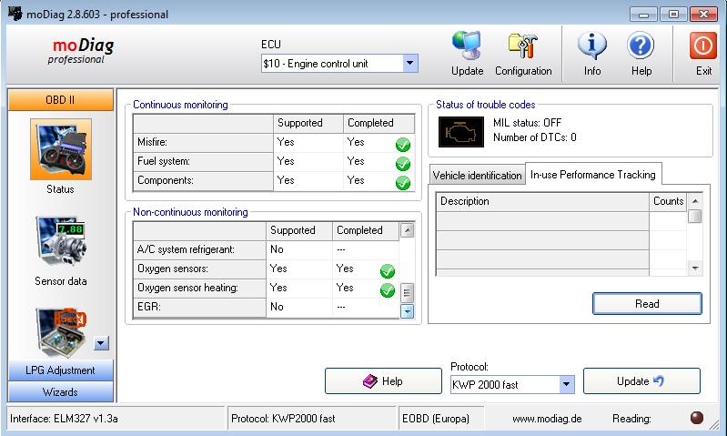Click the Info icon
The height and width of the screenshot is (436, 727).
592,46
